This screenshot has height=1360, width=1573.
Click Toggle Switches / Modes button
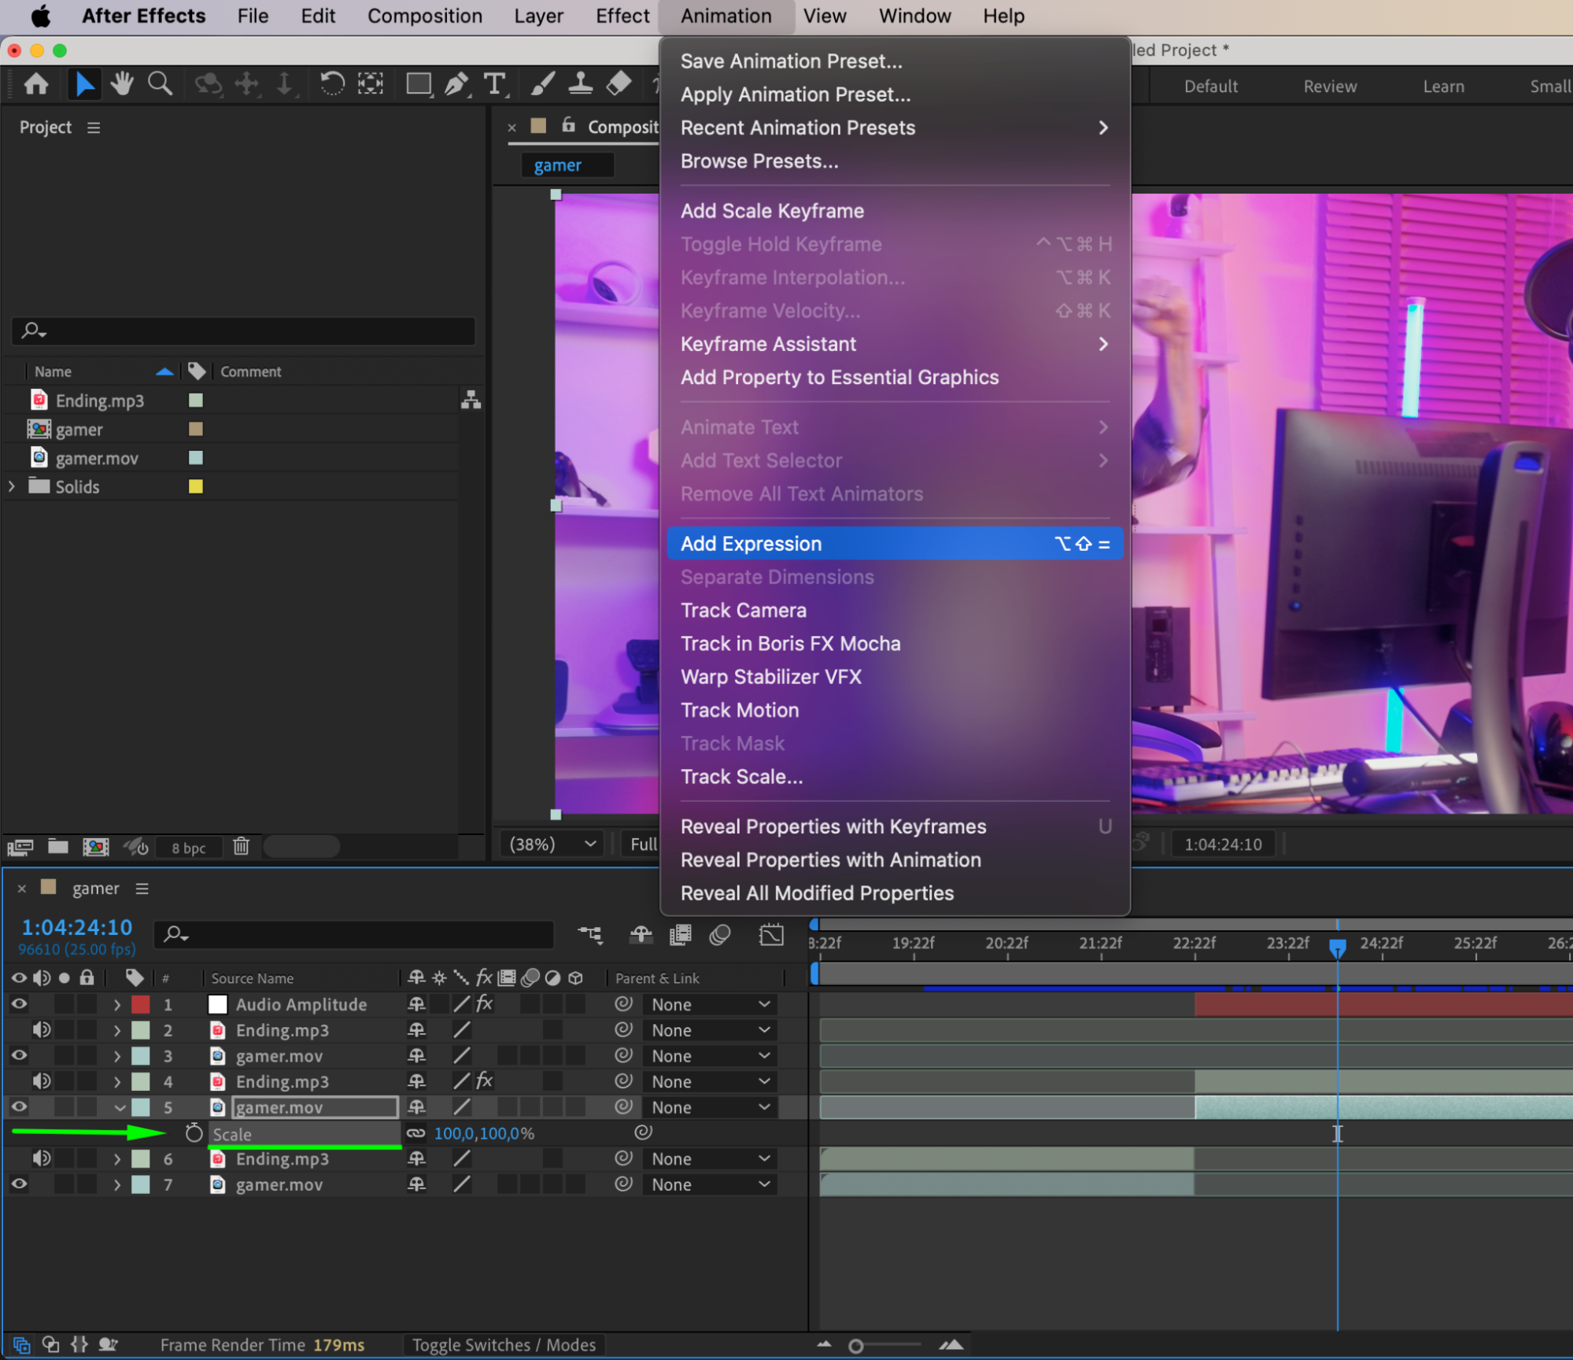coord(504,1345)
